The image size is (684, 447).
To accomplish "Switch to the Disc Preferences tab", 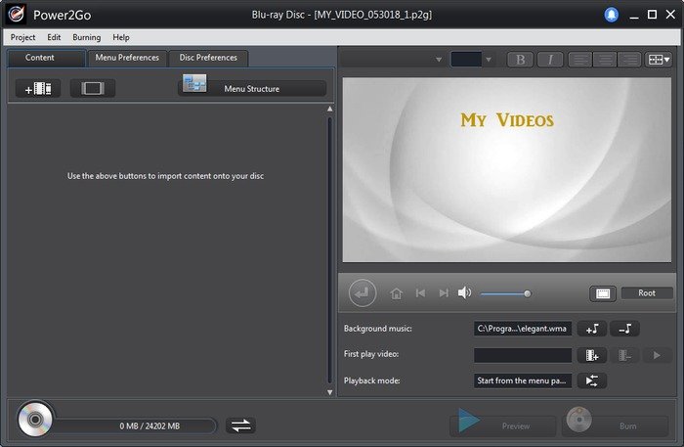I will pos(208,58).
